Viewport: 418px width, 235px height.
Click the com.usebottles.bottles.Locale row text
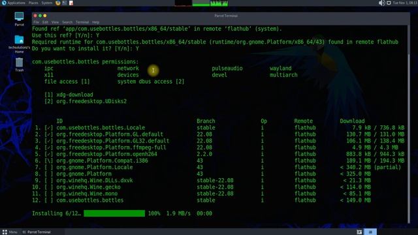(101, 128)
